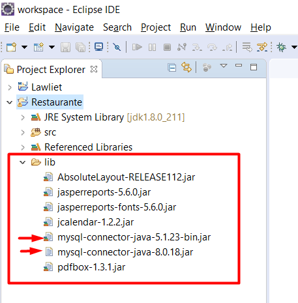Click the Select Working Set filter icon
Viewport: 298px width, 303px height.
(x=207, y=67)
